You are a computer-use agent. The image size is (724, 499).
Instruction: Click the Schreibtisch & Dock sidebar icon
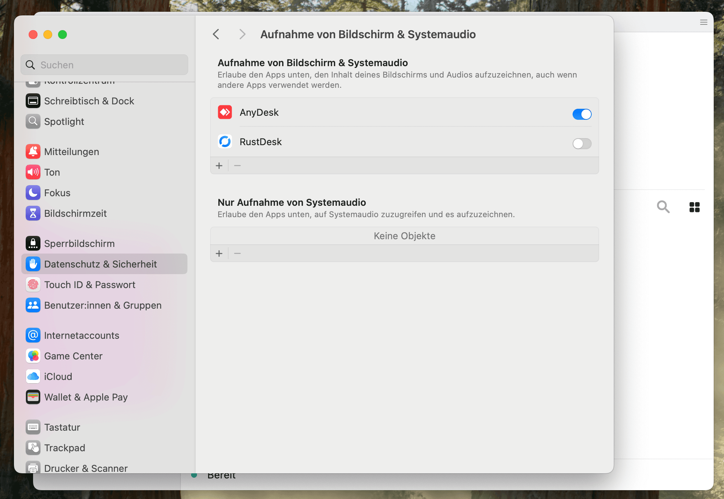(33, 101)
